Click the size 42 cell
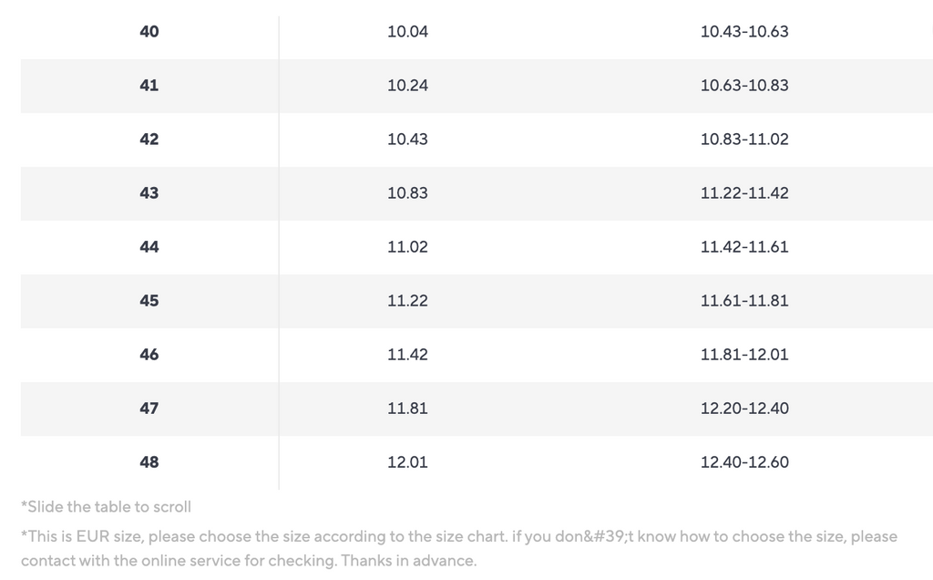Viewport: 933px width, 580px height. point(149,140)
